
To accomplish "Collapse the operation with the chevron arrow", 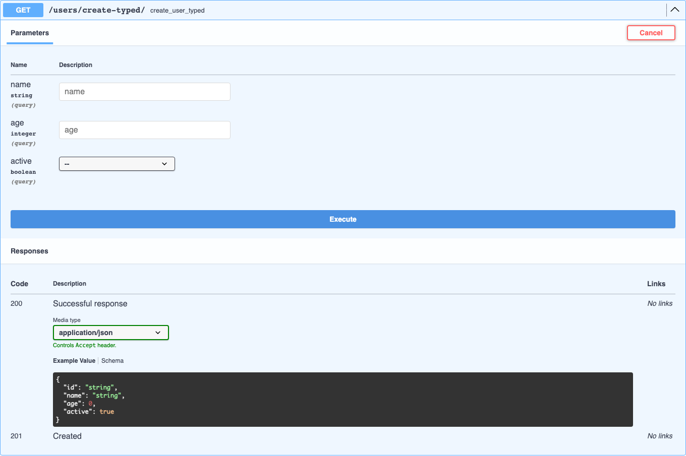I will 674,10.
